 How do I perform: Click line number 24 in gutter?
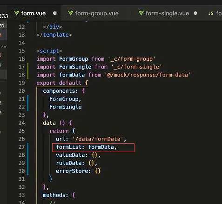point(22,123)
